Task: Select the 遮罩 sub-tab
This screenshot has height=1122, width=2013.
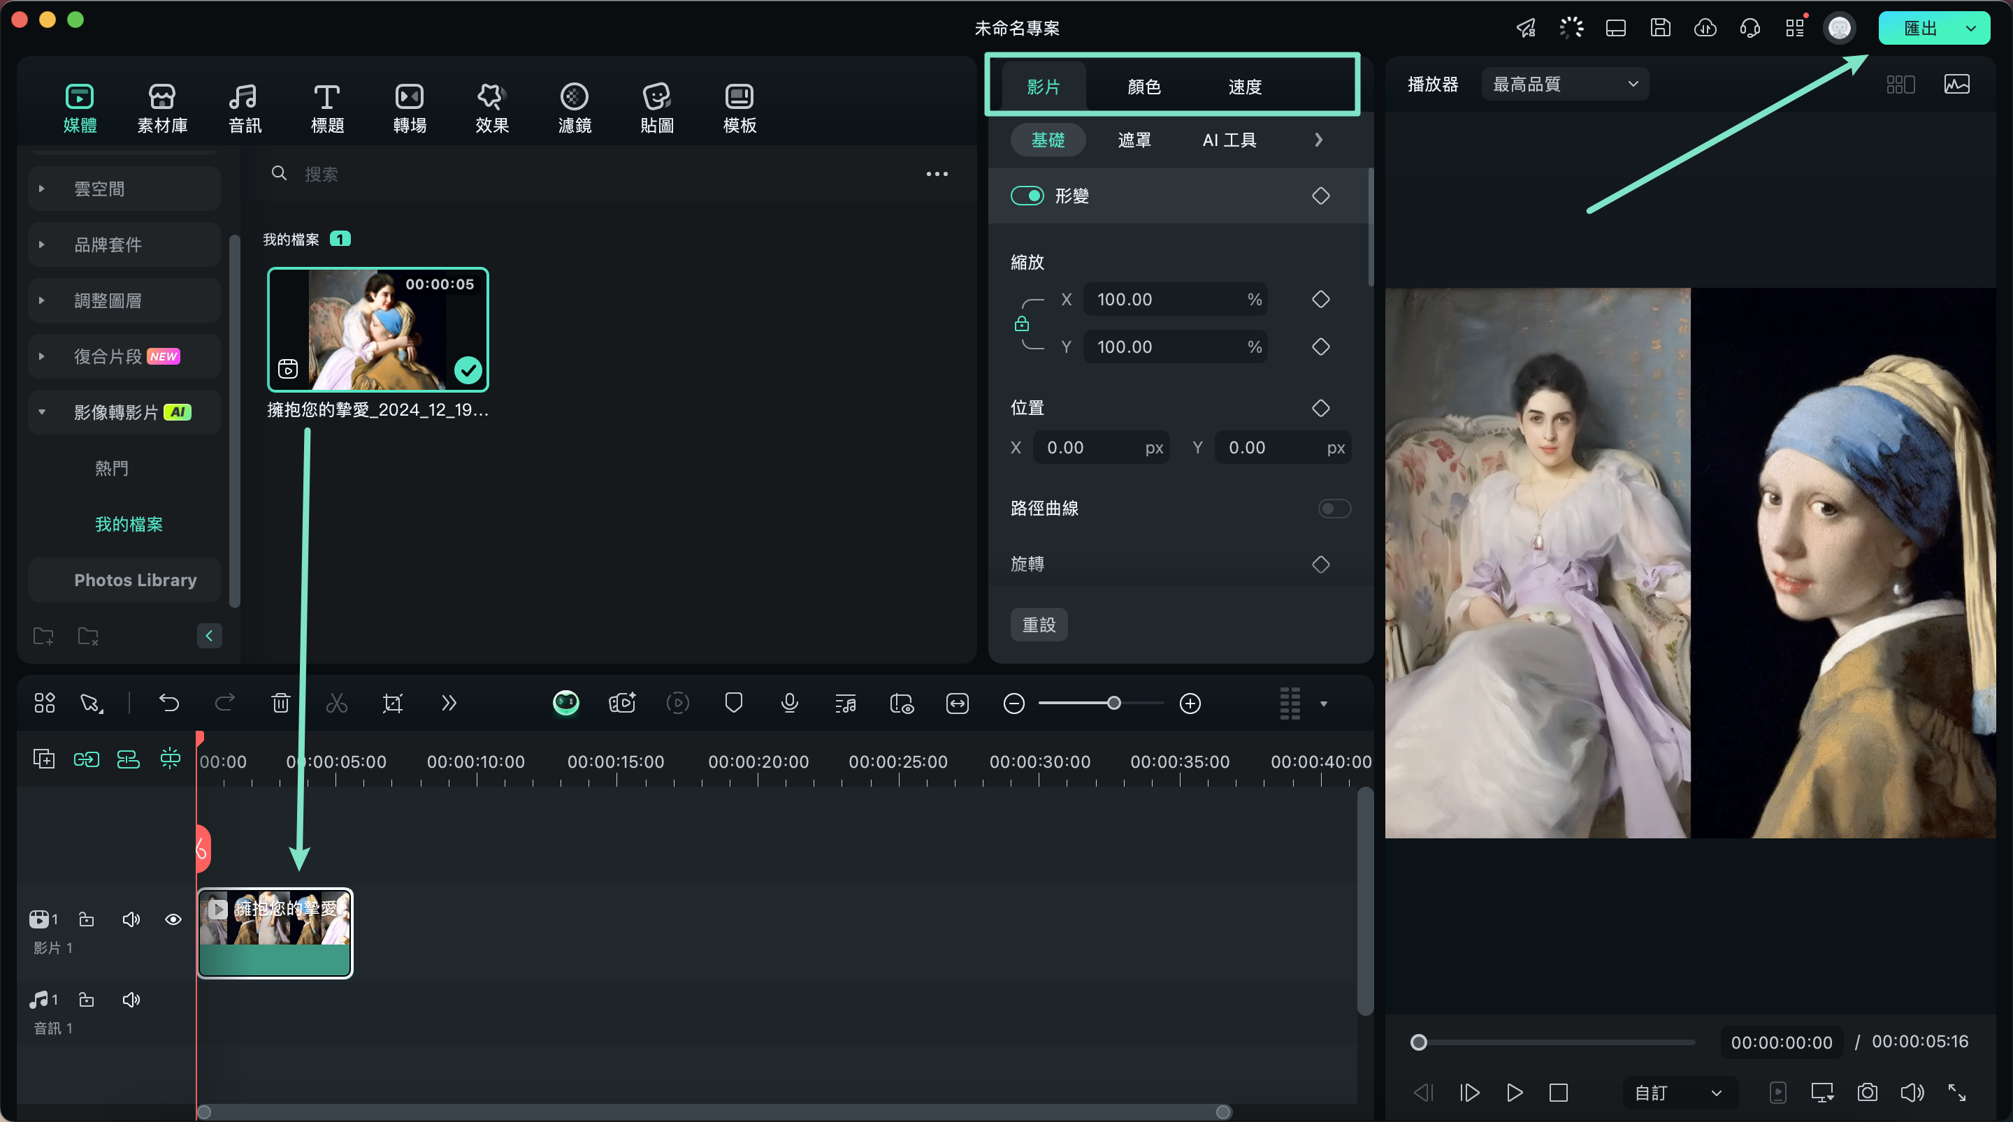Action: point(1134,140)
